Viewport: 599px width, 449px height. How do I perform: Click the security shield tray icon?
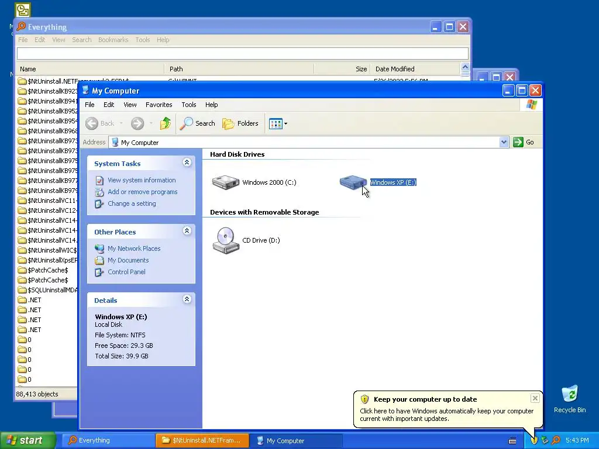coord(534,441)
